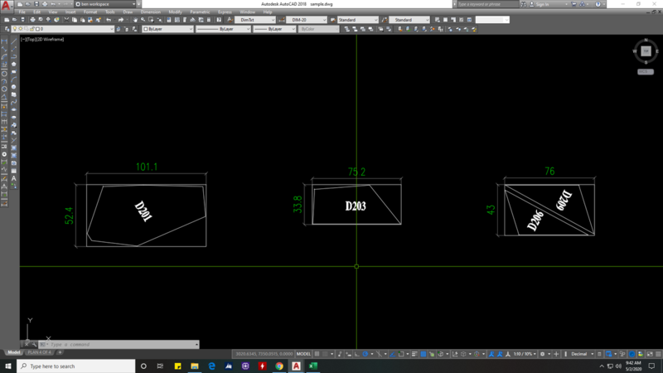Toggle Polar Tracking in status bar
The image size is (663, 373).
tap(365, 354)
